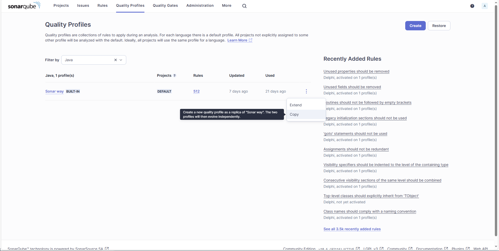The height and width of the screenshot is (251, 499).
Task: Open Top-level classes inherit TObject rule
Action: point(371,196)
